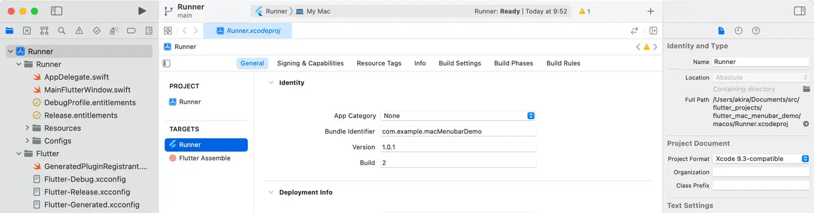The height and width of the screenshot is (213, 814).
Task: Hide the project and targets list
Action: pos(167,63)
